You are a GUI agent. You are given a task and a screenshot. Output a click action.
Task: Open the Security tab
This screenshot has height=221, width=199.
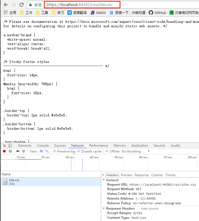point(159,146)
